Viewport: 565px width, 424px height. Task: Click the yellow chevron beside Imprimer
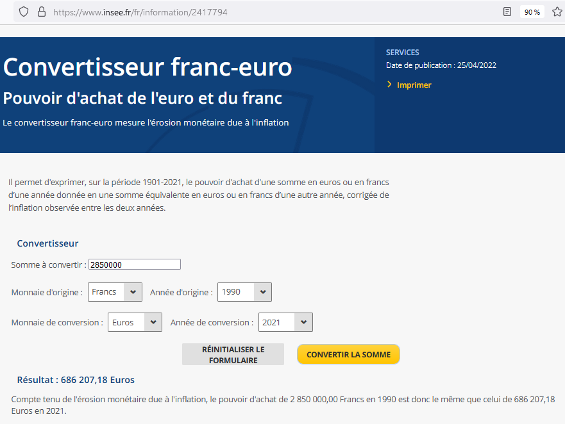pyautogui.click(x=389, y=85)
